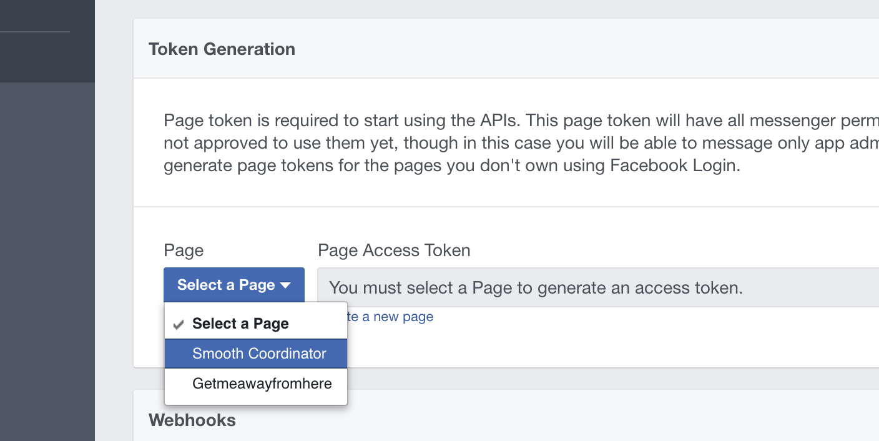Pick Getmeawayfromhere from the page list
Image resolution: width=879 pixels, height=441 pixels.
[x=262, y=384]
